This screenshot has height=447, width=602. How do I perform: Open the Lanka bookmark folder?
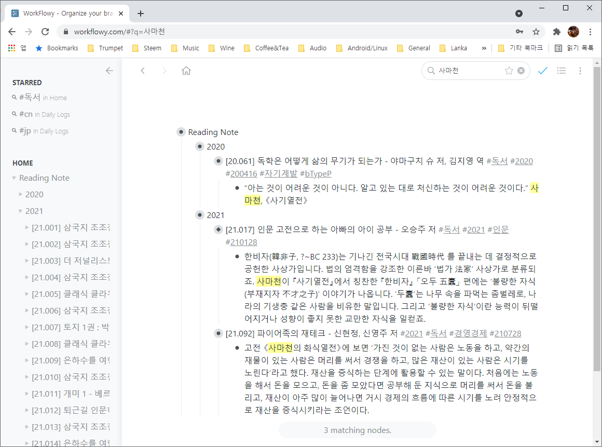pyautogui.click(x=454, y=48)
